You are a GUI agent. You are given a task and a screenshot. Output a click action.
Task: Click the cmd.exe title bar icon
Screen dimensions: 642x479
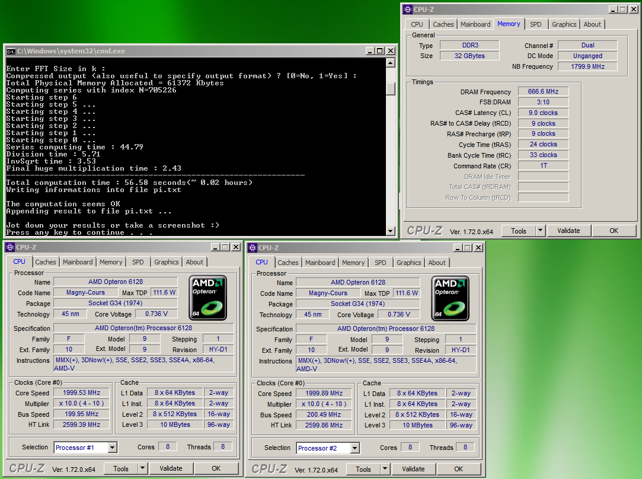click(x=11, y=51)
